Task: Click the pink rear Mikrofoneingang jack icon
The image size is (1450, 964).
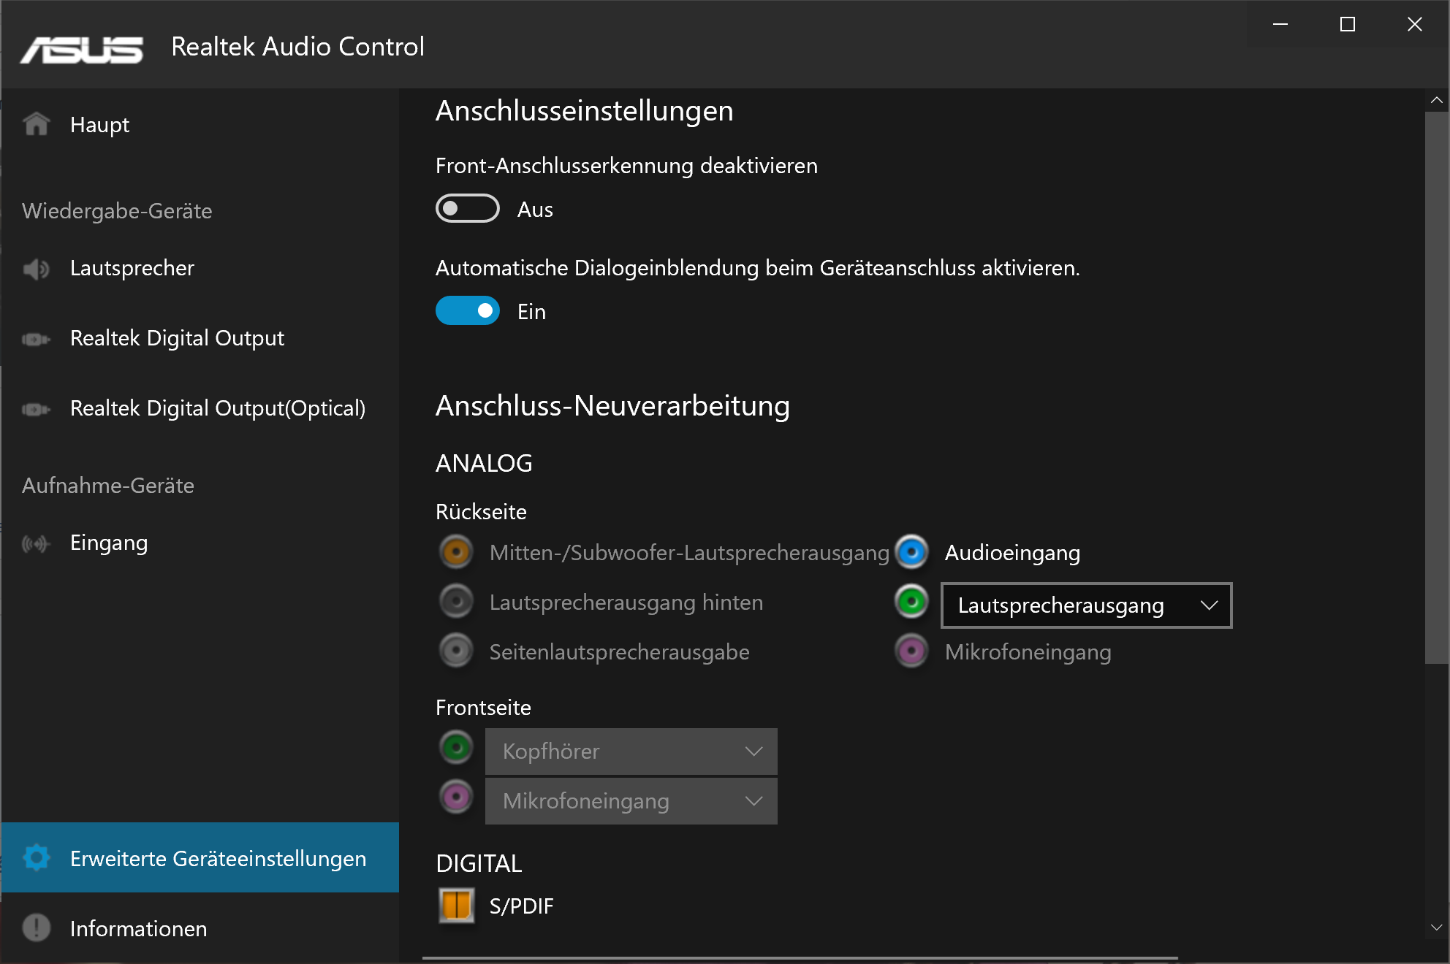Action: pos(911,651)
